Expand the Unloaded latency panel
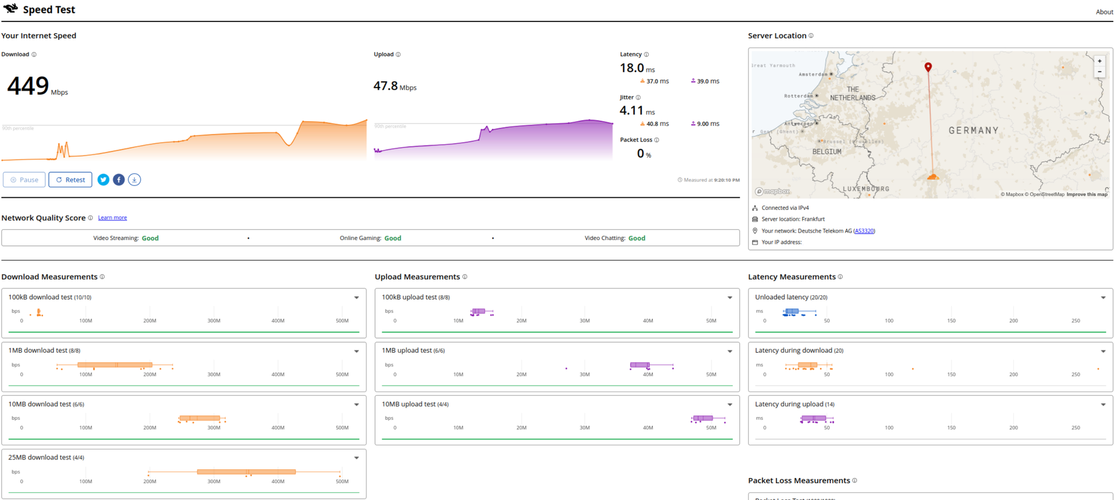Viewport: 1115px width, 500px height. tap(1103, 298)
